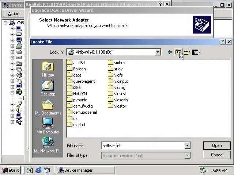Click the 6:55 AM system clock

[220, 171]
